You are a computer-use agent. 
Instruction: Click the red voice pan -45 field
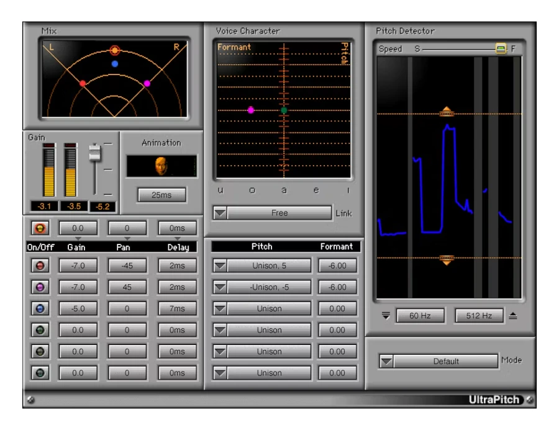(x=127, y=266)
